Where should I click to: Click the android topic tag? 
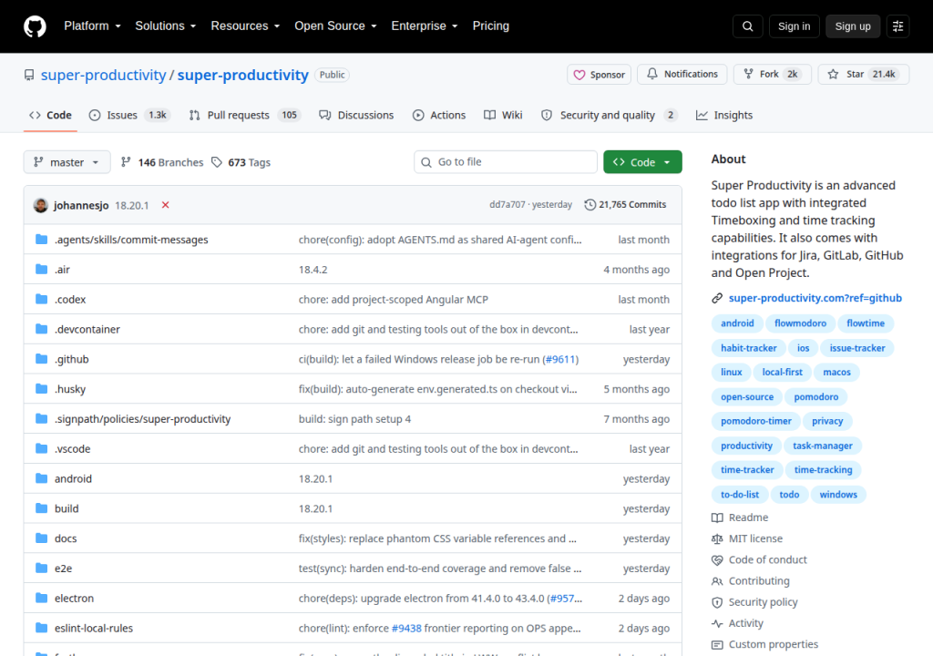point(737,323)
